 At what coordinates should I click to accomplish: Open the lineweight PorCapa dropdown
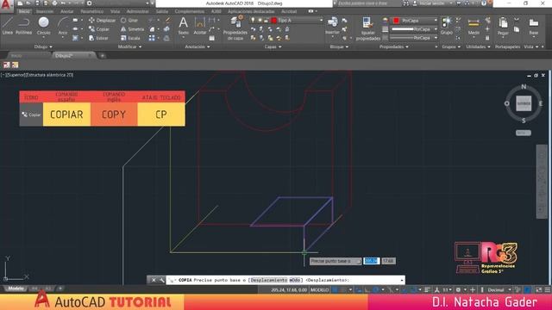pos(415,29)
